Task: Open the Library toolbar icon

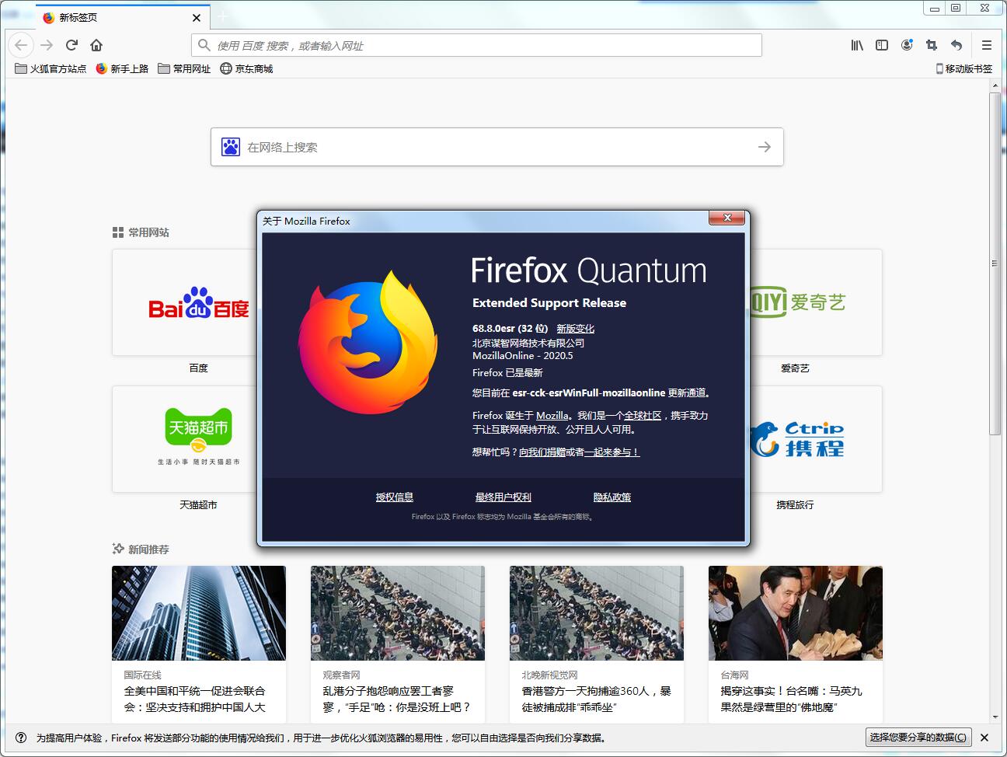Action: click(x=857, y=45)
